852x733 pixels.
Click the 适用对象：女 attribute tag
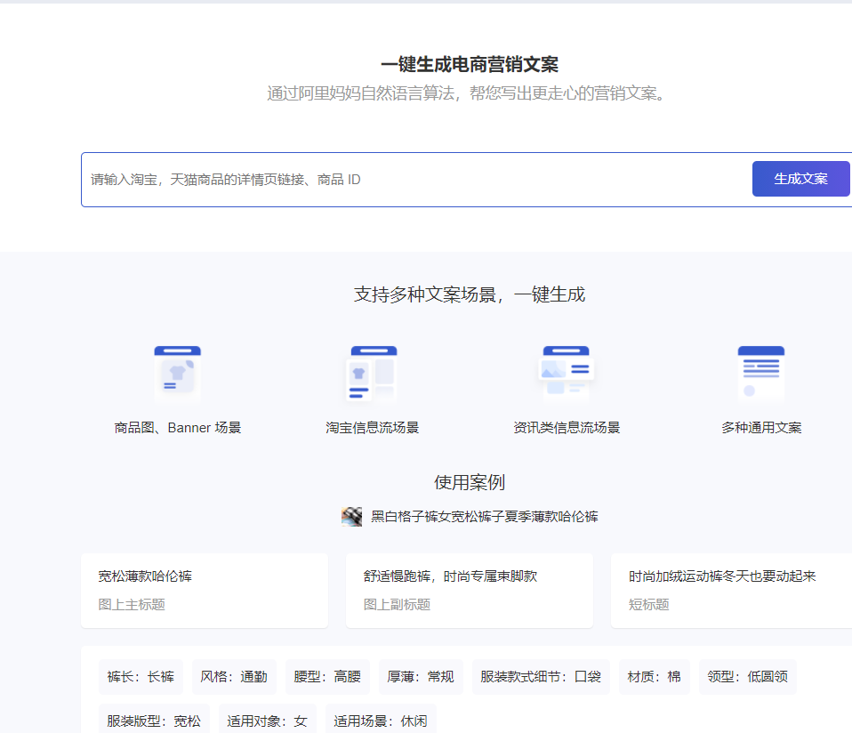coord(267,720)
